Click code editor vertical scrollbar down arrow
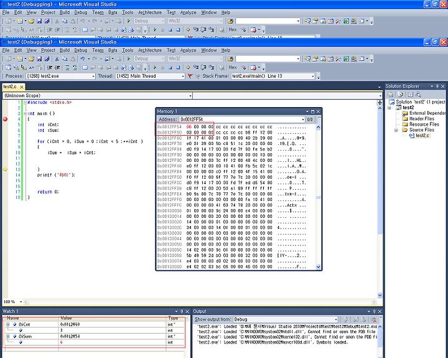The width and height of the screenshot is (448, 358). tap(380, 295)
